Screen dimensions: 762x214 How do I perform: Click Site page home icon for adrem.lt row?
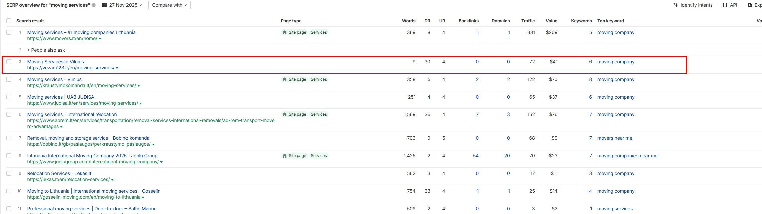(284, 115)
